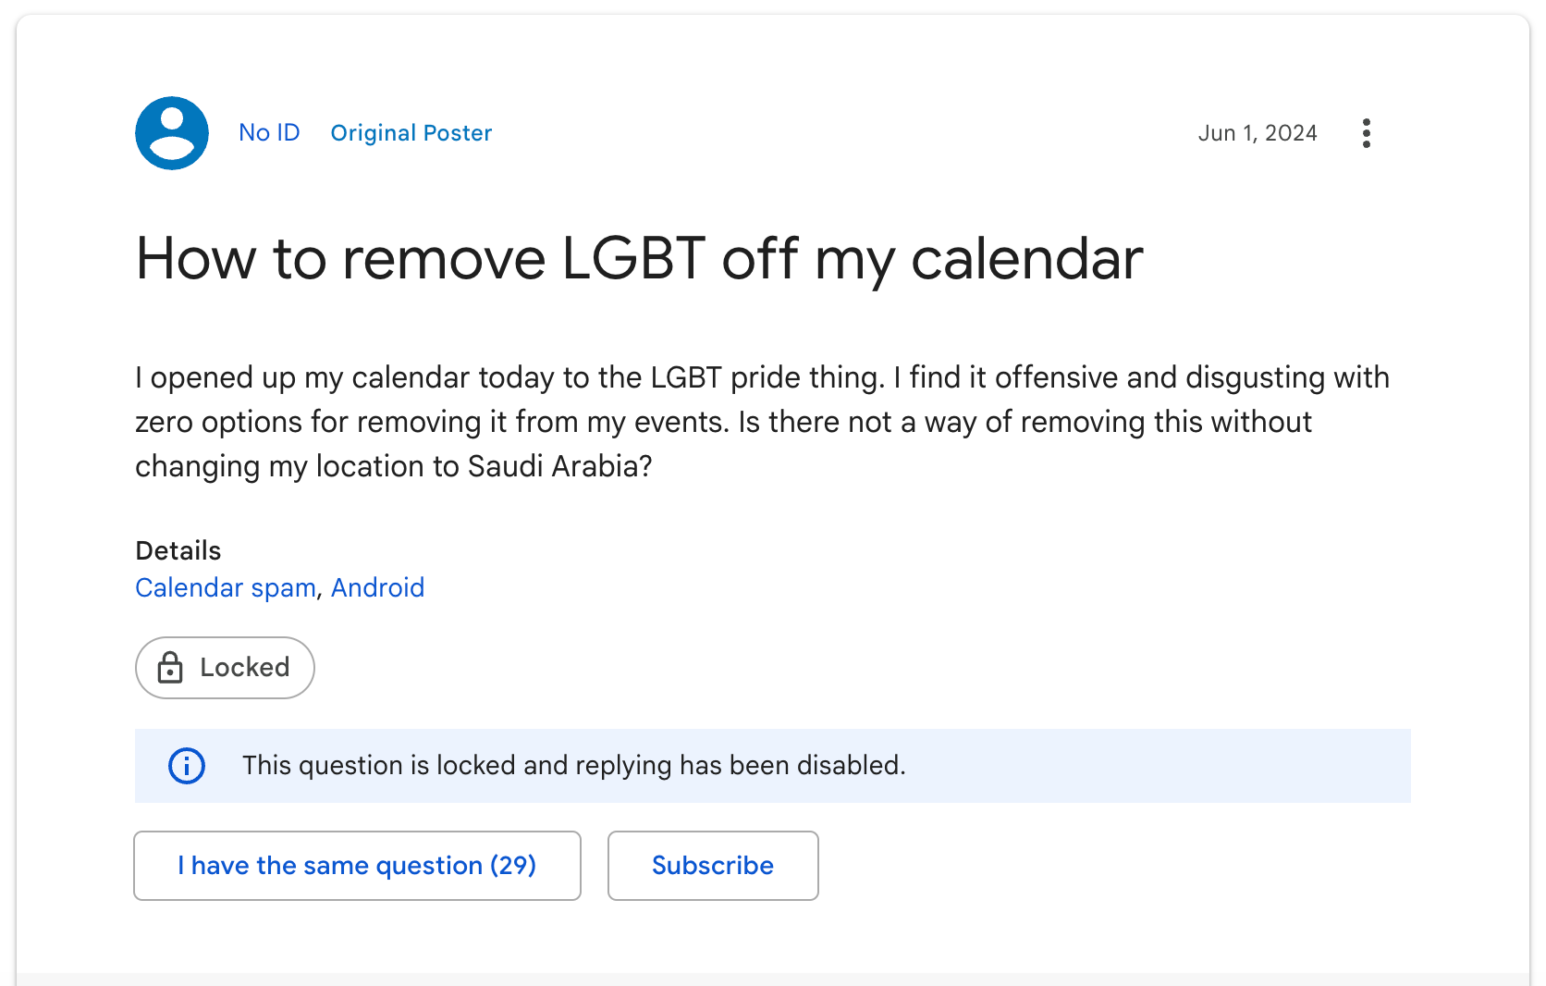
Task: Click the blue info circle icon
Action: pos(187,766)
